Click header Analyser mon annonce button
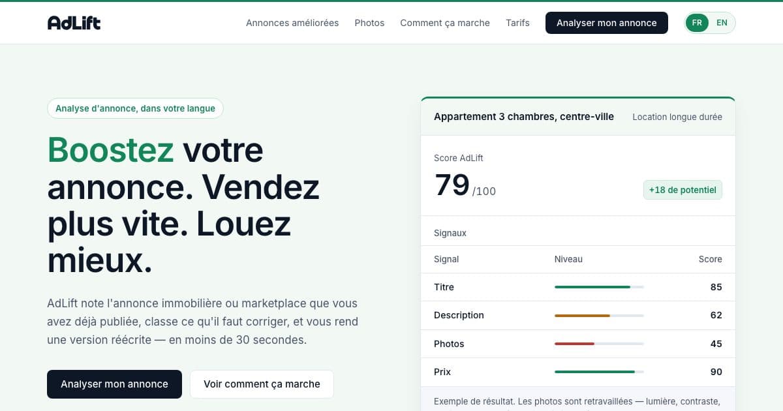The image size is (783, 411). (607, 23)
